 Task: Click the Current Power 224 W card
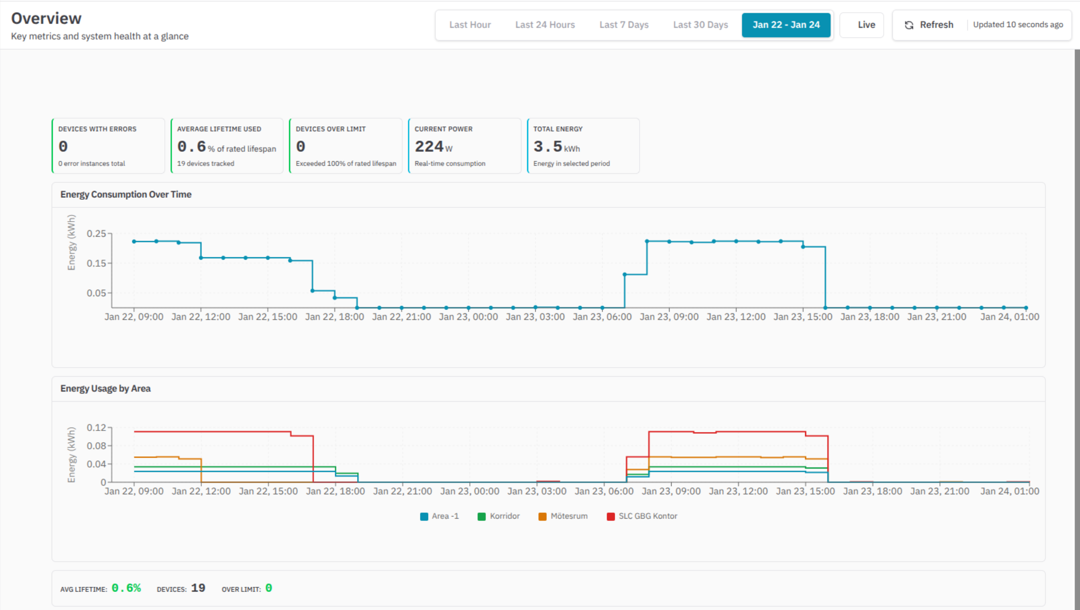tap(464, 146)
